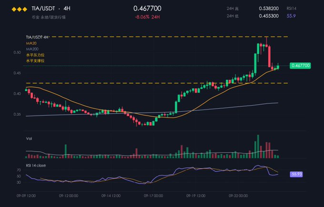
Task: Click the current price 0.467700 headline
Action: (147, 9)
